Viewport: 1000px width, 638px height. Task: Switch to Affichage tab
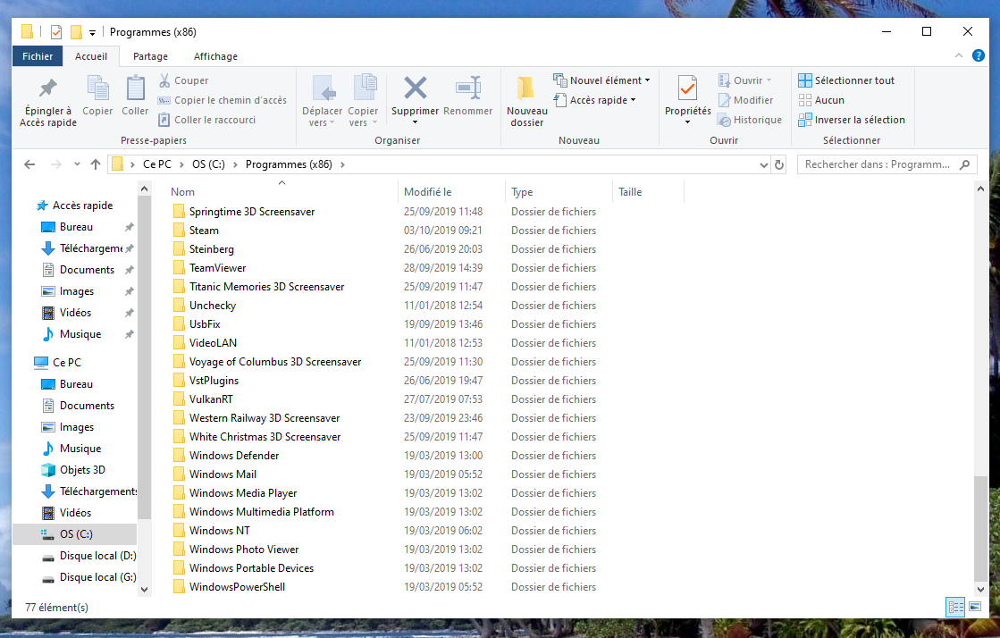(x=215, y=56)
